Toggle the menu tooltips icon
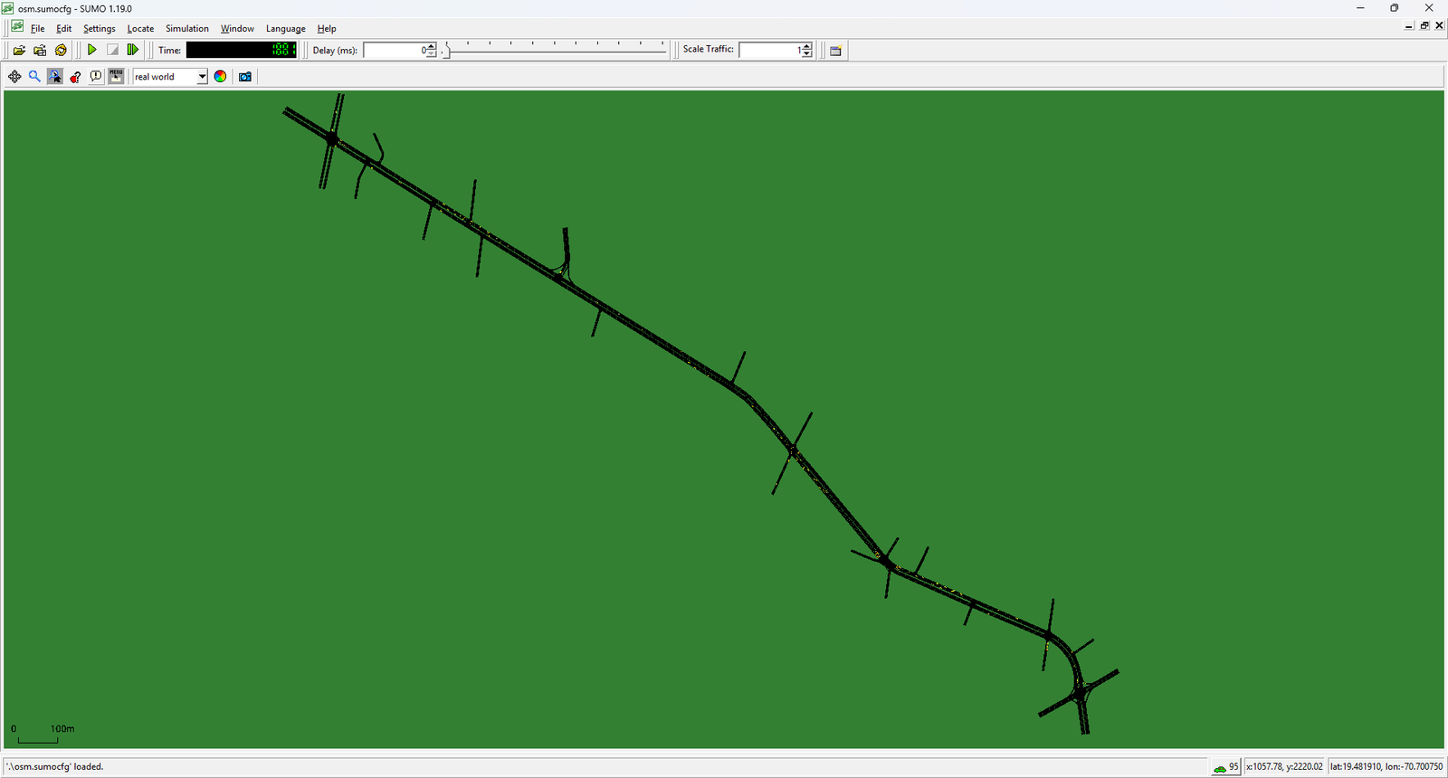This screenshot has width=1448, height=778. [x=116, y=77]
